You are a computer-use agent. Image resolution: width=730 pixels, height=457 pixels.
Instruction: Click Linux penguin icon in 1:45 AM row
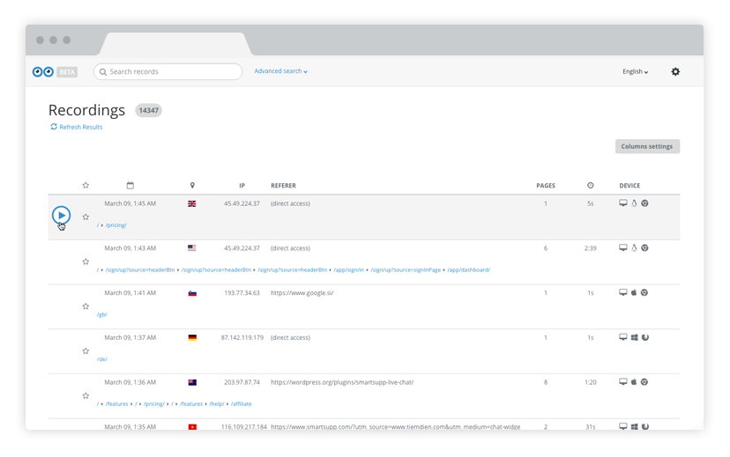[634, 203]
